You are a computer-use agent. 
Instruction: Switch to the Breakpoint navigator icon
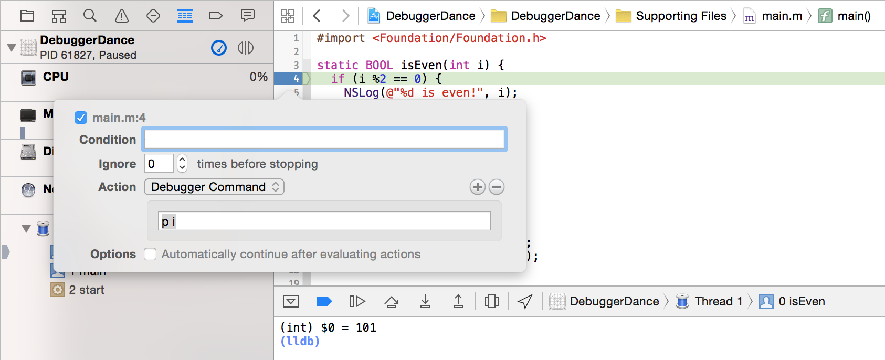[x=216, y=16]
